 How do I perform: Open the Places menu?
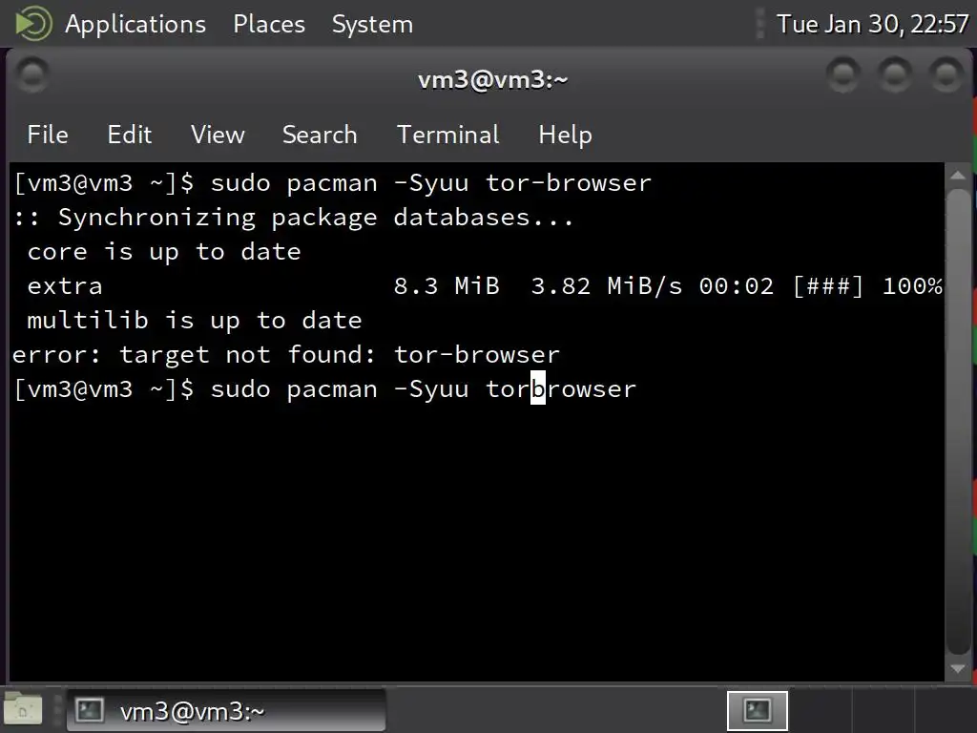(x=268, y=24)
